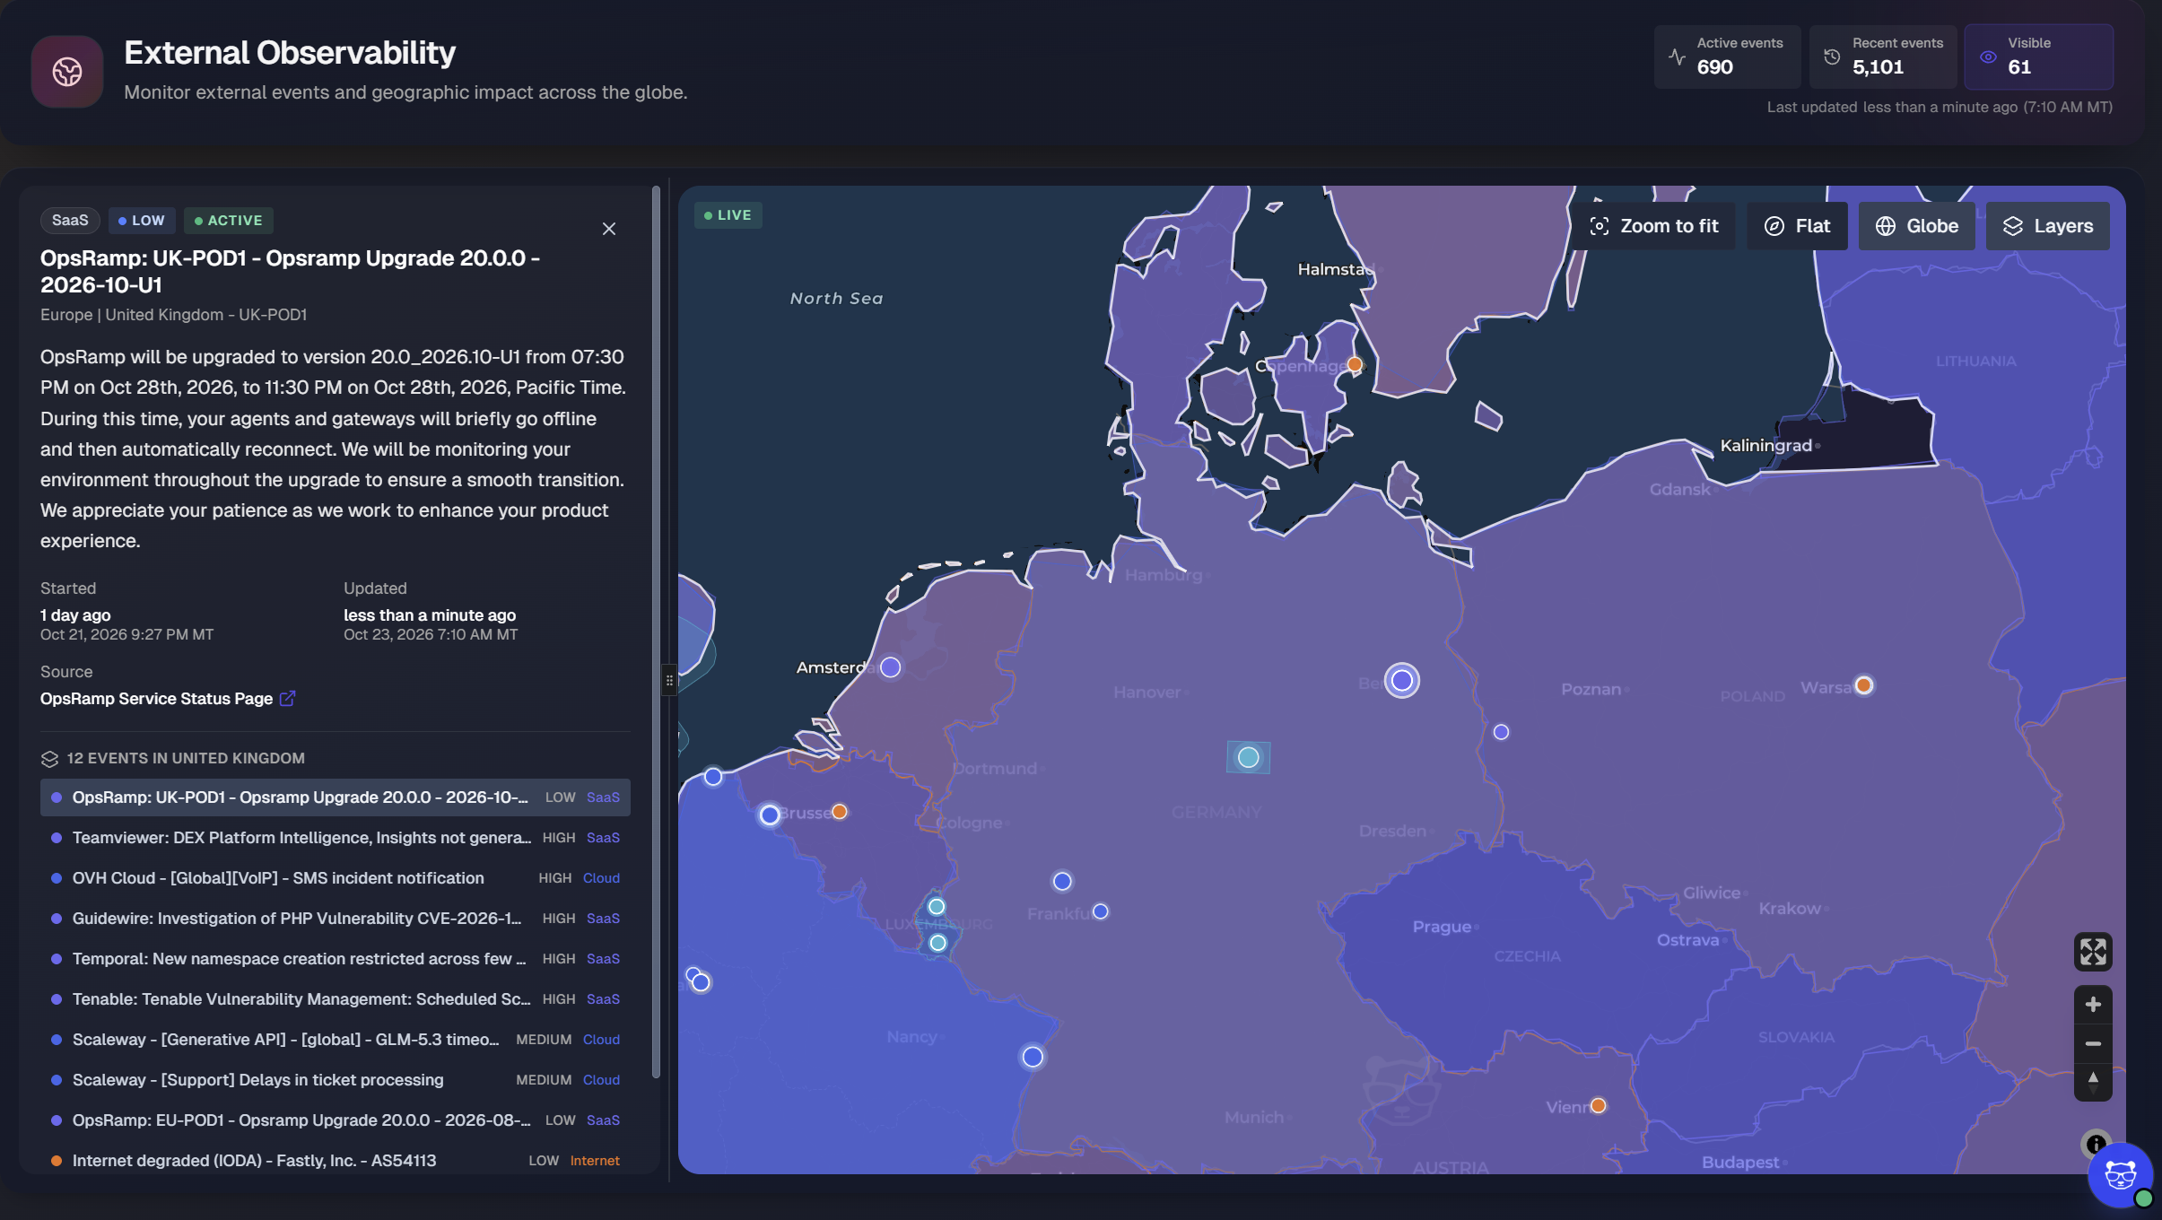Click the highlighted teal marker in central Germany

point(1248,758)
